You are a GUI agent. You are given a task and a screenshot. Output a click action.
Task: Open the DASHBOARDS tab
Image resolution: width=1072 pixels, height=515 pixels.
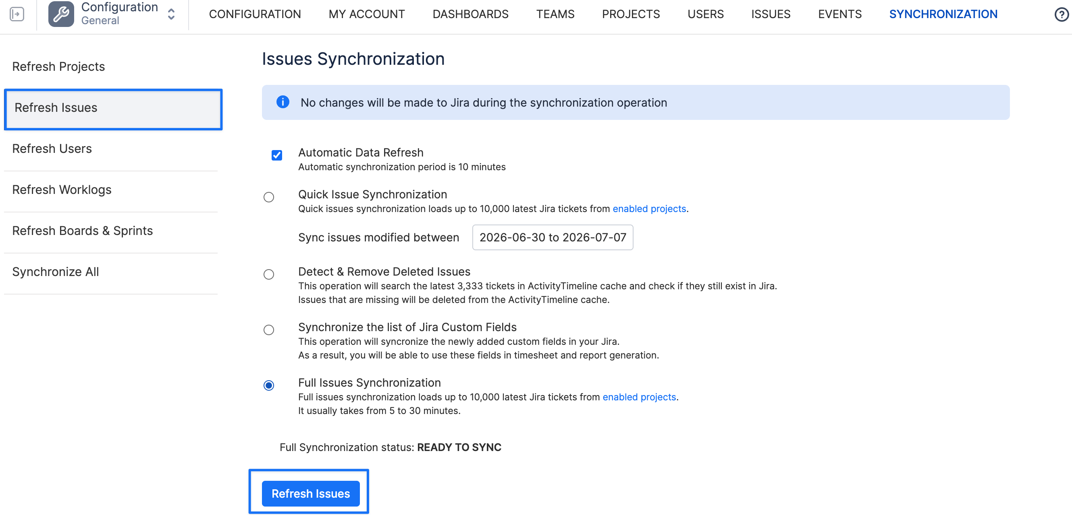(x=470, y=14)
